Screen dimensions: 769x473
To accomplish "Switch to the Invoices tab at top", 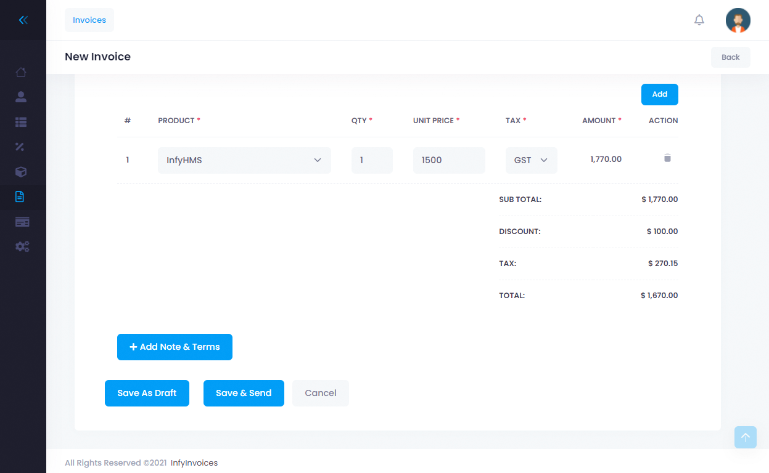I will (89, 20).
